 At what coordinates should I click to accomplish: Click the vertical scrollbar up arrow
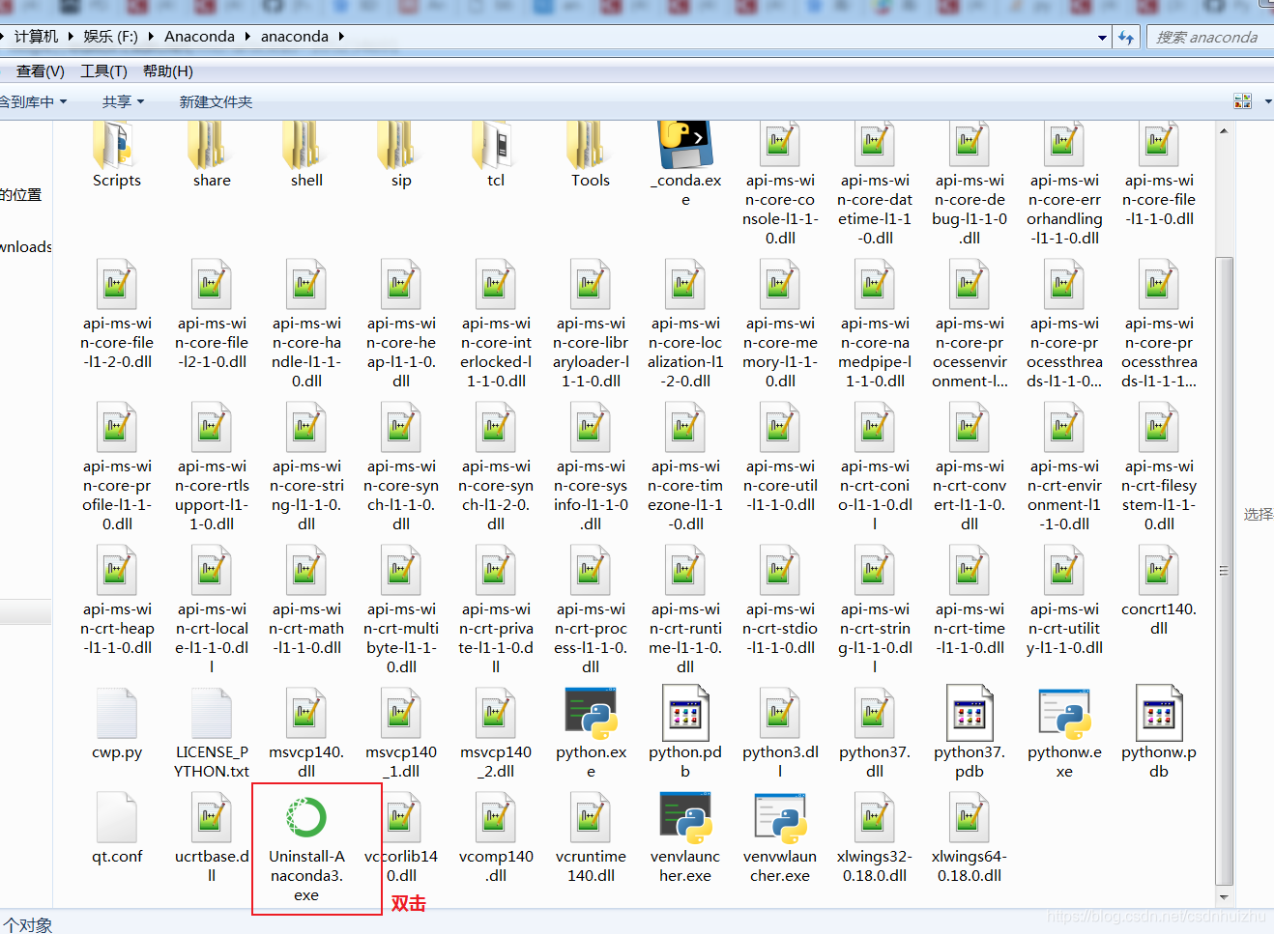pyautogui.click(x=1224, y=130)
